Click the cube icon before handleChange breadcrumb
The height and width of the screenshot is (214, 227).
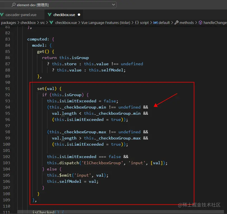point(200,22)
